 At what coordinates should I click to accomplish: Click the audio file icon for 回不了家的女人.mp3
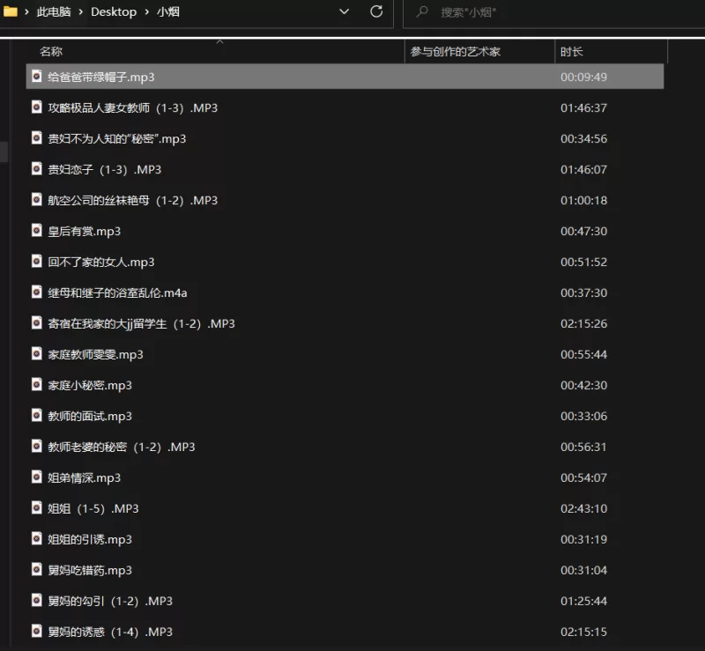(37, 262)
